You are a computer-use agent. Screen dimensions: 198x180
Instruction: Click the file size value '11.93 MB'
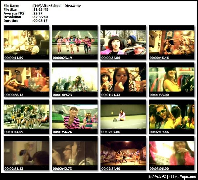tap(41, 10)
